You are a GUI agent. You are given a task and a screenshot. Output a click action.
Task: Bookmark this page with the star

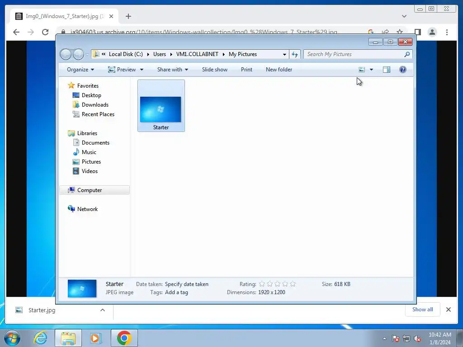pos(400,32)
